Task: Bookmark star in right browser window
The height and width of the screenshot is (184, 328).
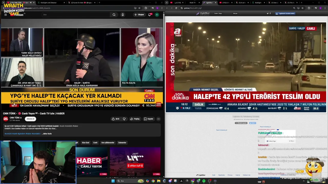Action: (x=302, y=8)
